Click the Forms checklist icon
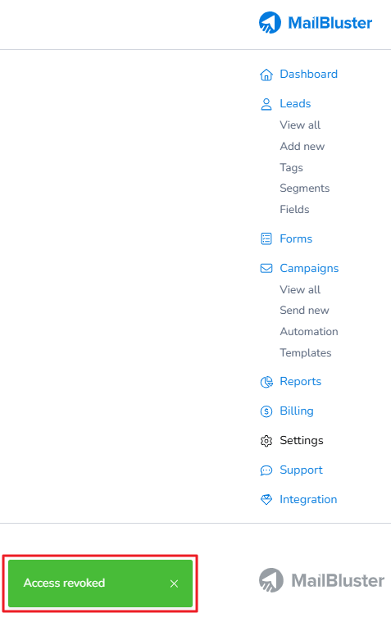The image size is (391, 622). tap(266, 238)
